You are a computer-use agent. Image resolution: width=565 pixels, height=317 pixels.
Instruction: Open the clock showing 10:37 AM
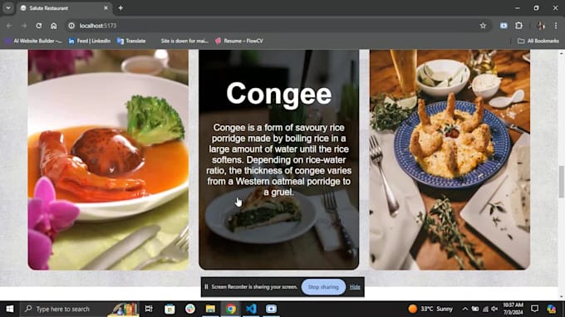coord(513,309)
